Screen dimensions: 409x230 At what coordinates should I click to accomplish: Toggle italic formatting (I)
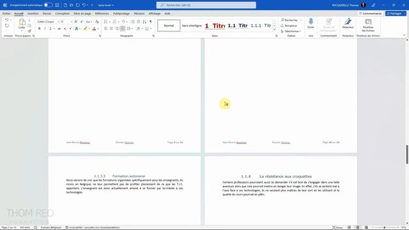click(x=45, y=28)
